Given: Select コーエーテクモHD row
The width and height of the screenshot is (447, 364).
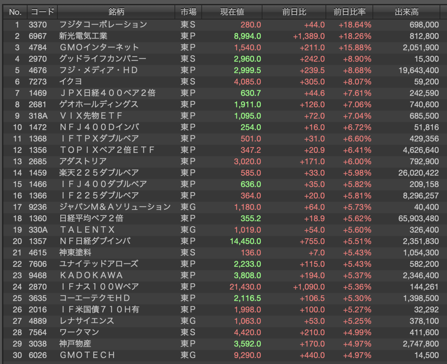Looking at the screenshot, I should [x=223, y=298].
